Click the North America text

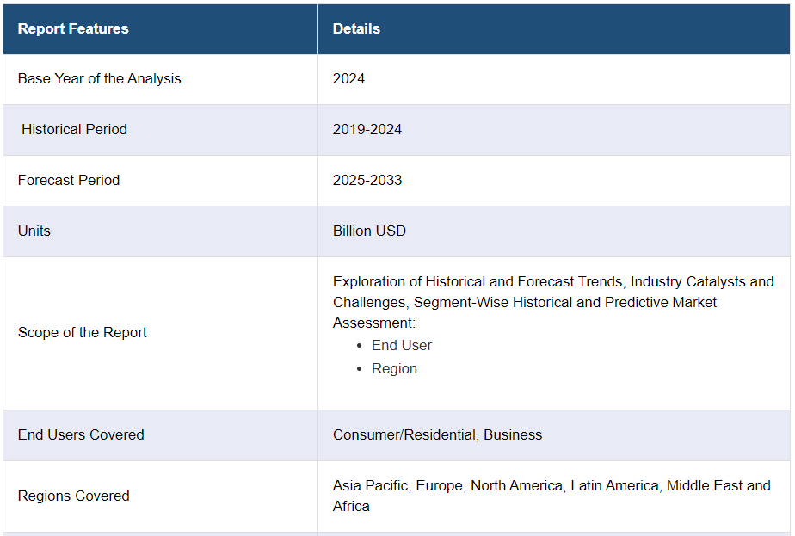(516, 485)
